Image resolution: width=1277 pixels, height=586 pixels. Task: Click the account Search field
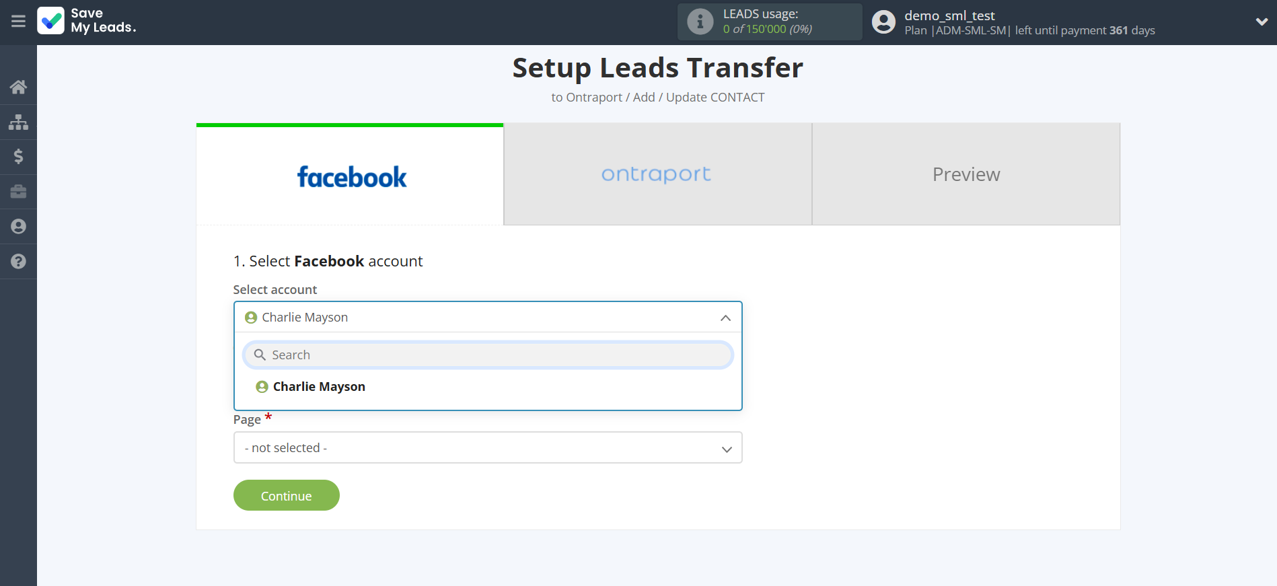click(487, 355)
